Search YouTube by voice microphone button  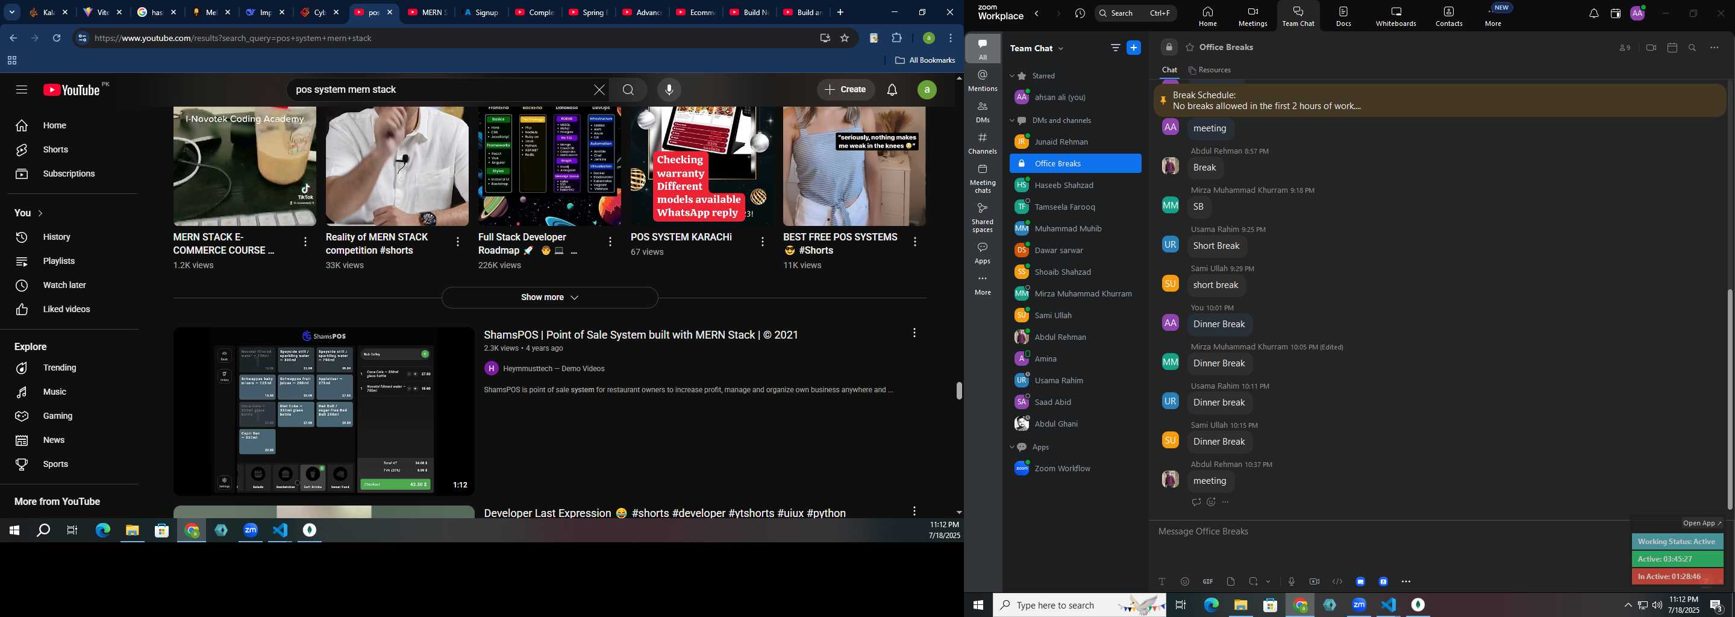[669, 90]
